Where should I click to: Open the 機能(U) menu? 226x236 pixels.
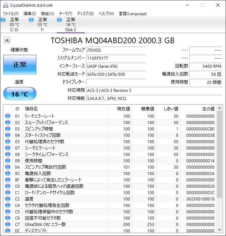(x=47, y=14)
